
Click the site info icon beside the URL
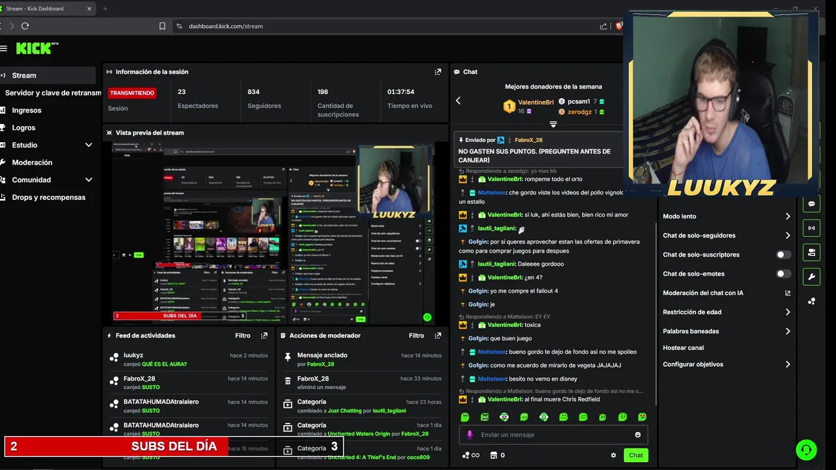[179, 26]
